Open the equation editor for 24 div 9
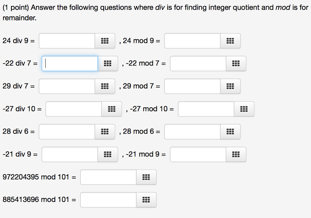 coord(104,41)
